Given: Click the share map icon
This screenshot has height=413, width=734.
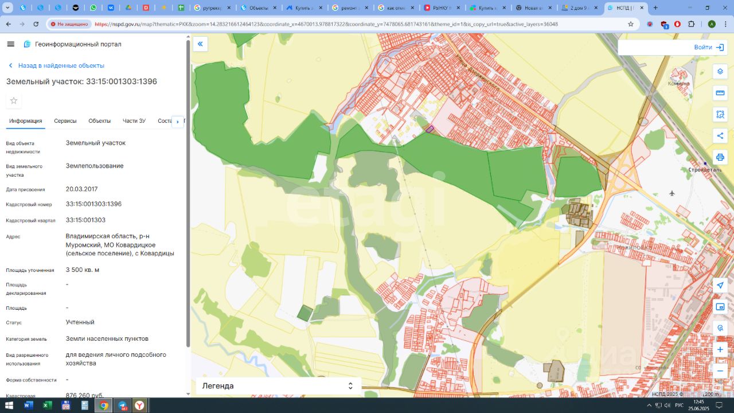Looking at the screenshot, I should [720, 135].
